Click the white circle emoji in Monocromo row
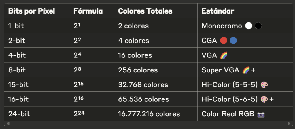Viewport: 295px width, 129px height. [248, 26]
